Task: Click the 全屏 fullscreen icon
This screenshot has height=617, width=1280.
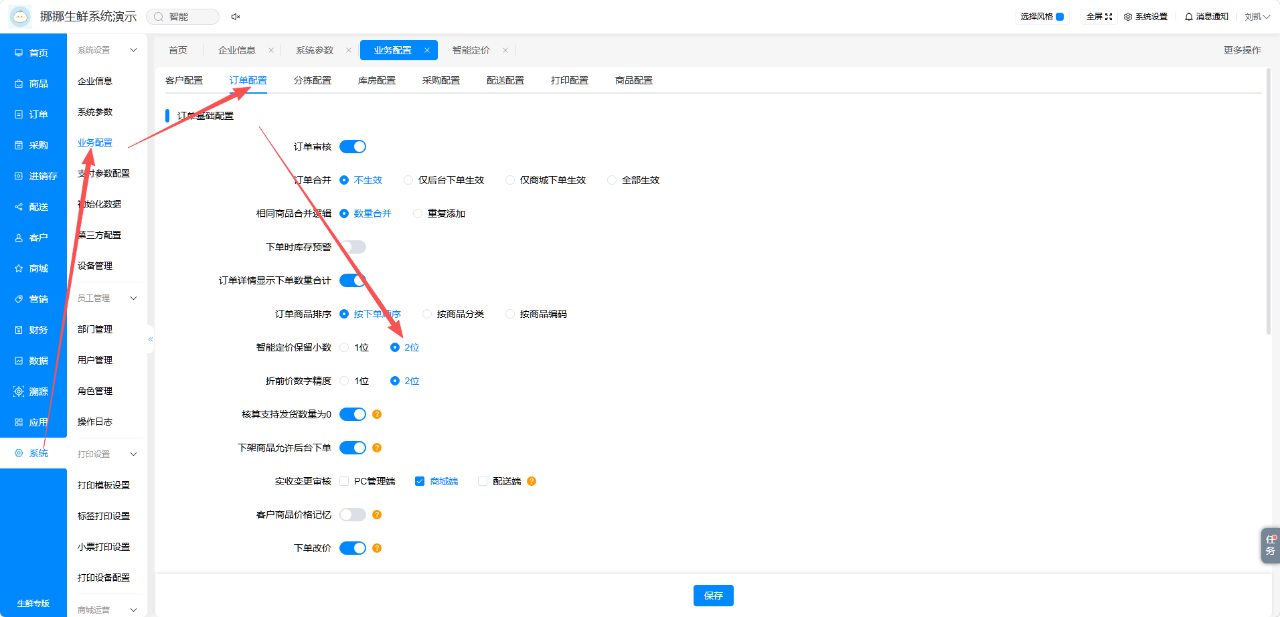Action: (1109, 17)
